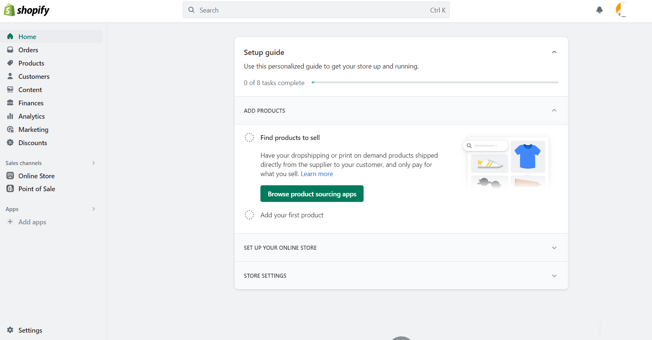
Task: Click the Customers person icon
Action: point(10,76)
